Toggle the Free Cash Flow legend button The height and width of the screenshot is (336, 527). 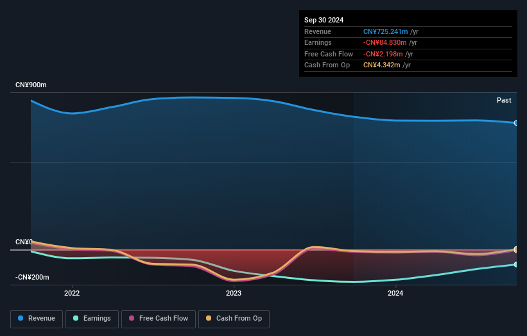click(x=159, y=319)
